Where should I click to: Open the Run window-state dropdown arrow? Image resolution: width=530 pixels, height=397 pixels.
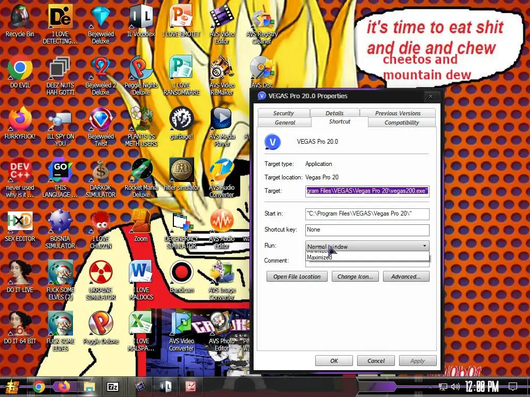pos(424,246)
